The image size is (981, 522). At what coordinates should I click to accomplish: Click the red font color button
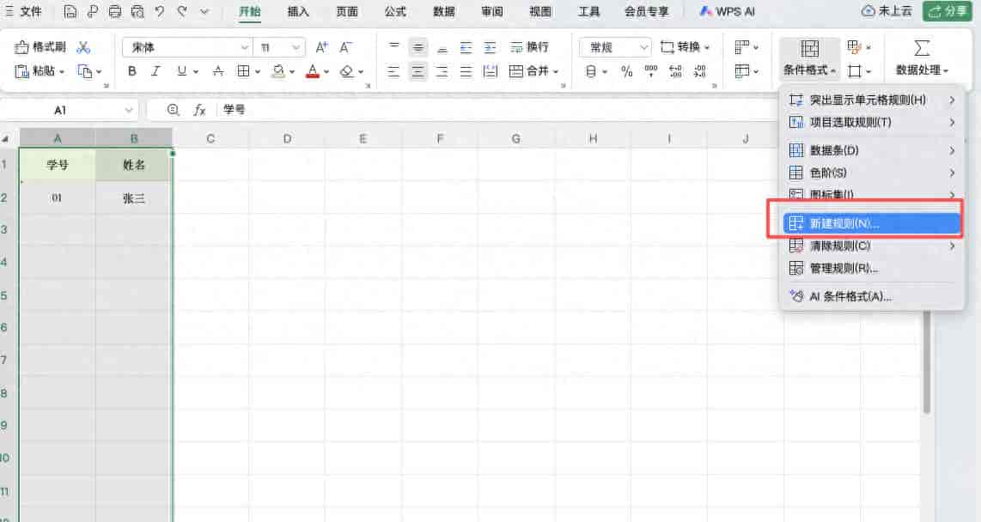pyautogui.click(x=313, y=71)
